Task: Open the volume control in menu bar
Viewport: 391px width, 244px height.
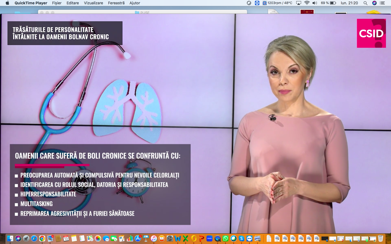Action: tap(315, 3)
